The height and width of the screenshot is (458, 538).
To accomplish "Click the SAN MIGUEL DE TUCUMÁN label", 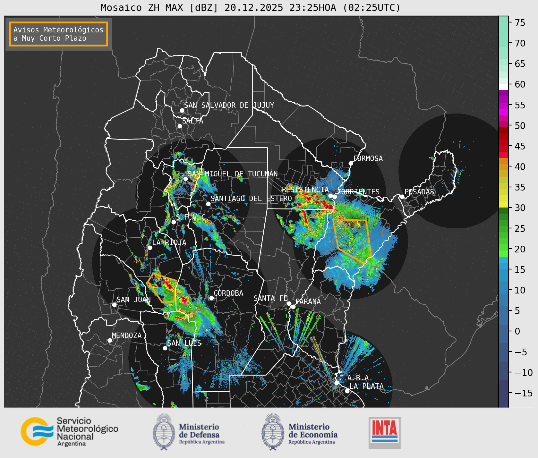I will 233,174.
